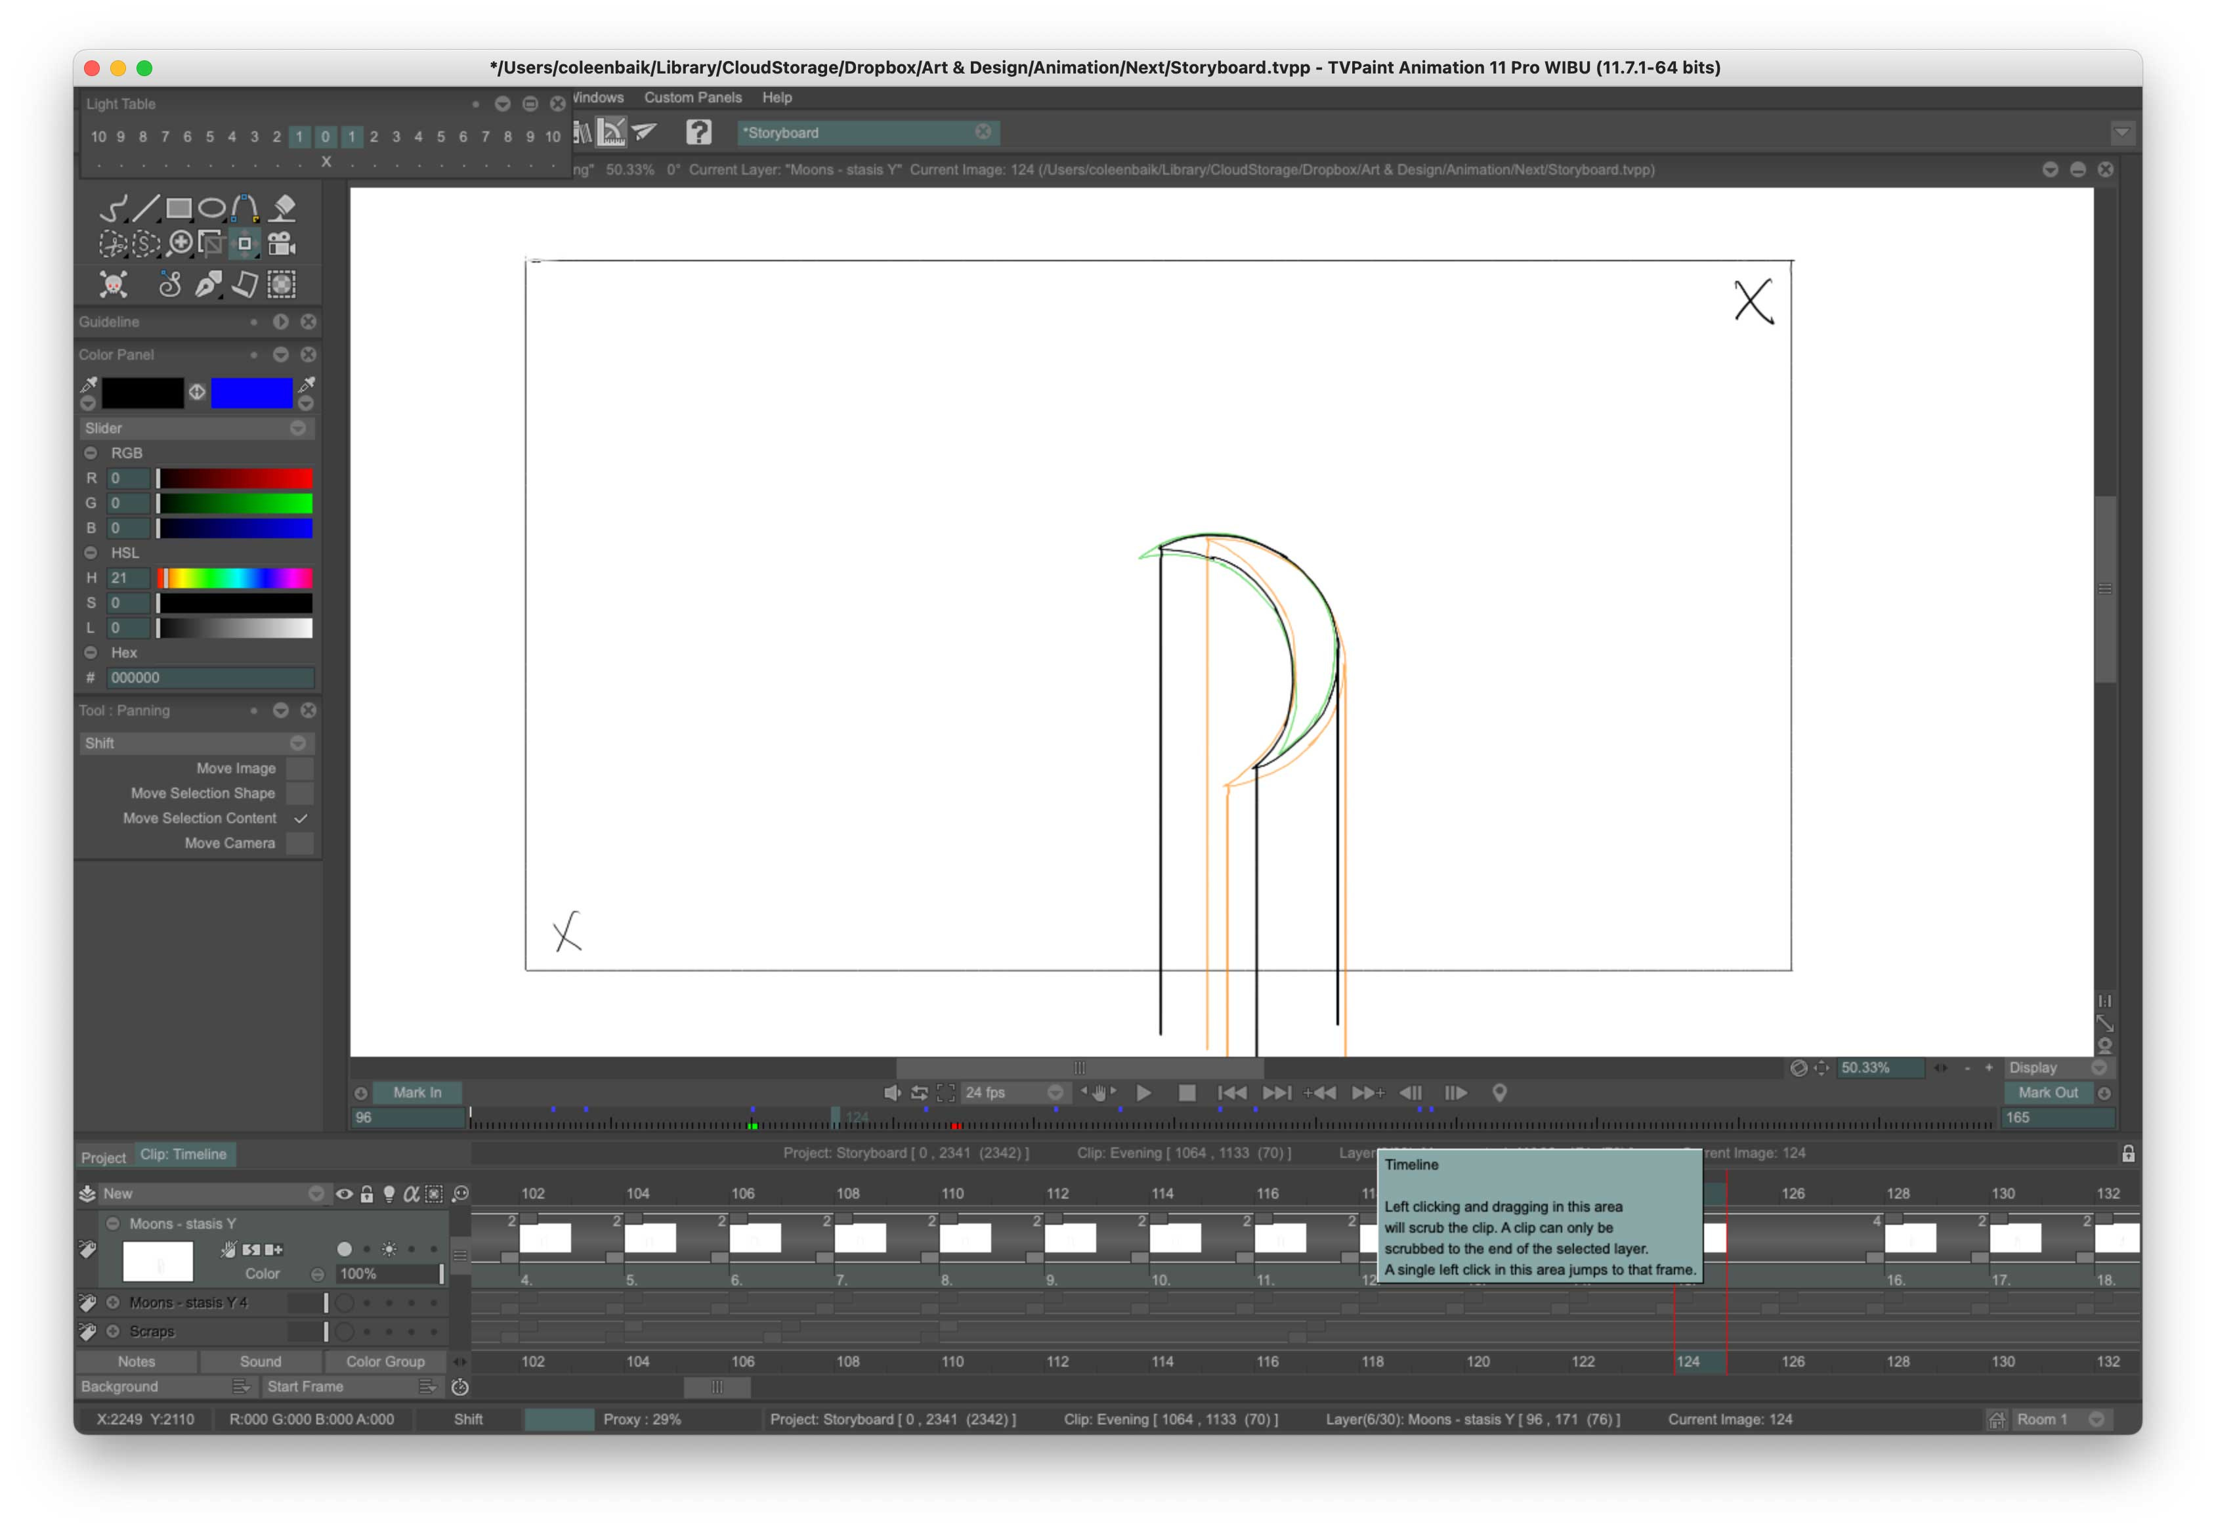Uncheck Move Selection Content option
Image resolution: width=2216 pixels, height=1532 pixels.
tap(301, 818)
